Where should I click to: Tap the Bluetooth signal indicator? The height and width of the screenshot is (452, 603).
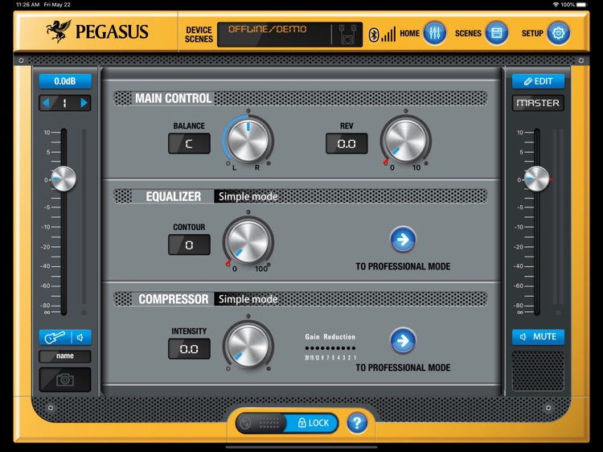(382, 35)
